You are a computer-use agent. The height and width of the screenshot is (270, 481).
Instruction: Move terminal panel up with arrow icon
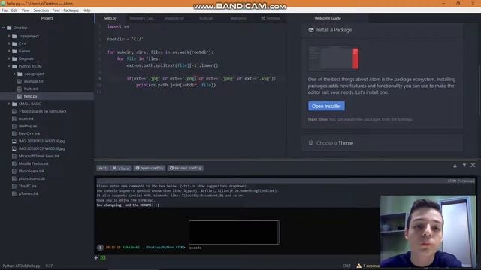point(455,166)
